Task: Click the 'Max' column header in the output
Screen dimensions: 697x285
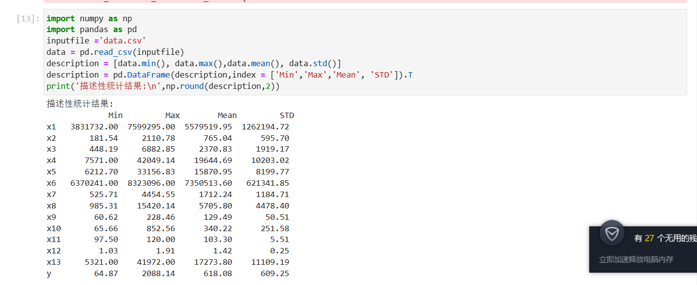Action: (173, 116)
